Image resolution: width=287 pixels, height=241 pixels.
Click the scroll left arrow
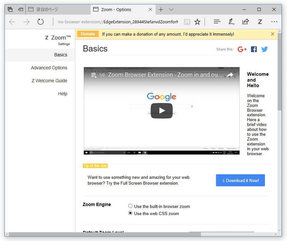tap(7, 234)
